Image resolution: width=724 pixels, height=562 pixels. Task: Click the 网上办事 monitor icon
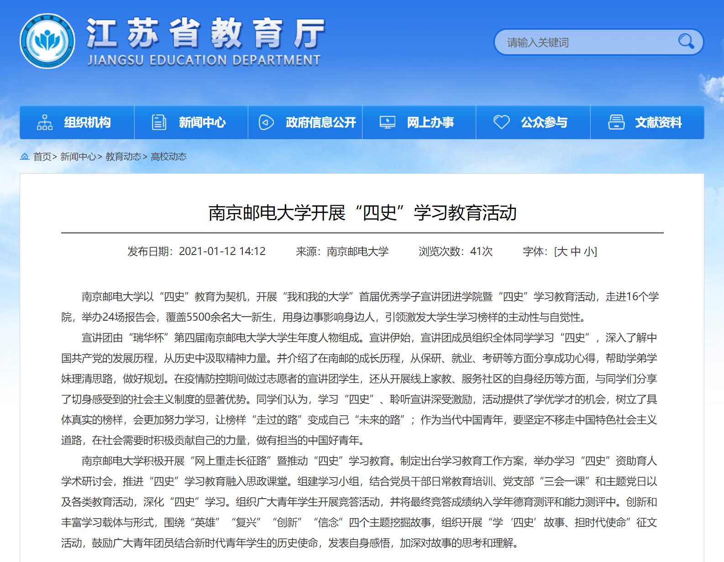pos(388,122)
